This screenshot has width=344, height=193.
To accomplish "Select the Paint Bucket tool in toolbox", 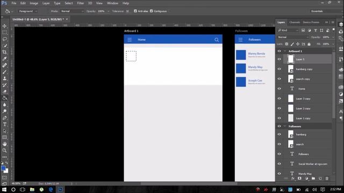I will [5, 98].
